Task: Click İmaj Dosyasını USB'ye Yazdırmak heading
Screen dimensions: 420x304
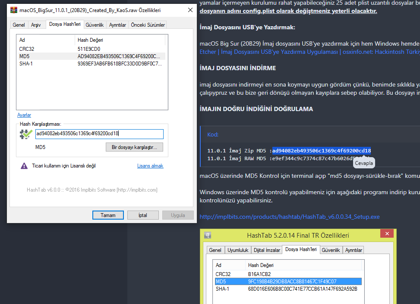Action: tap(247, 27)
